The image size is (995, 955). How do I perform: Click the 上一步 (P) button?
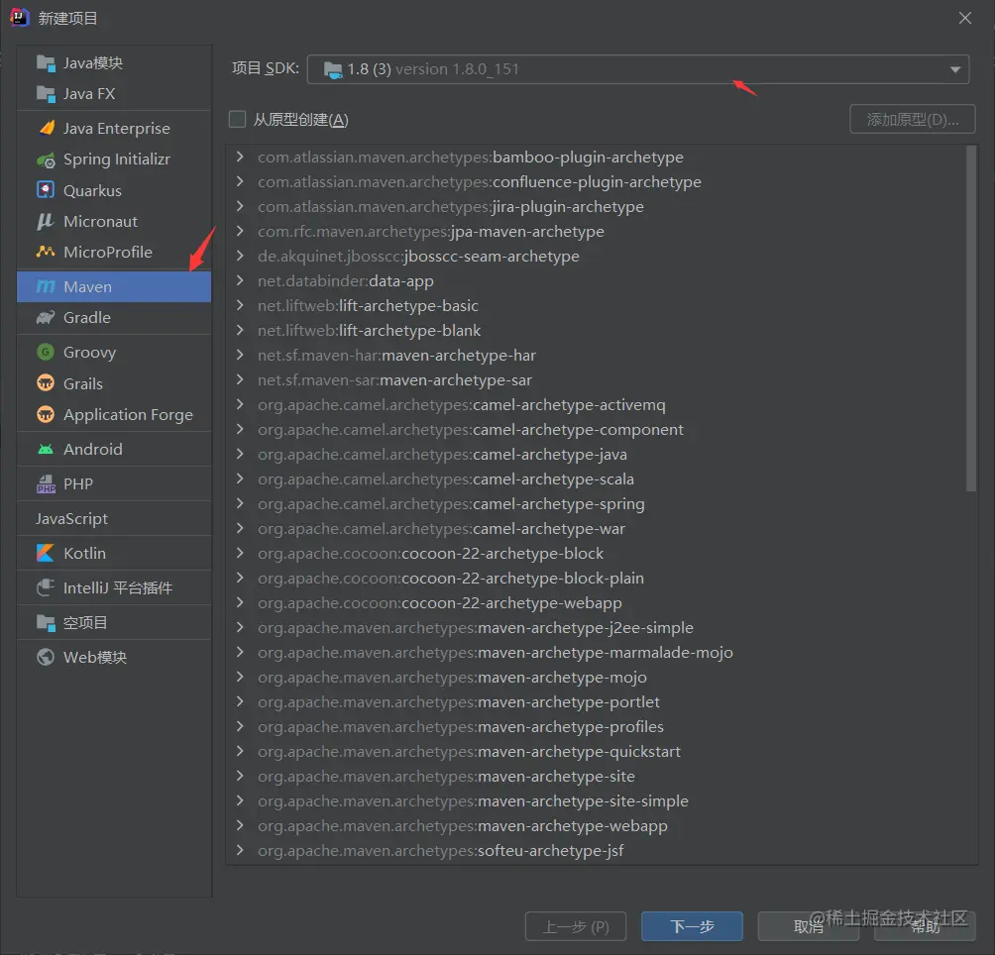tap(576, 926)
